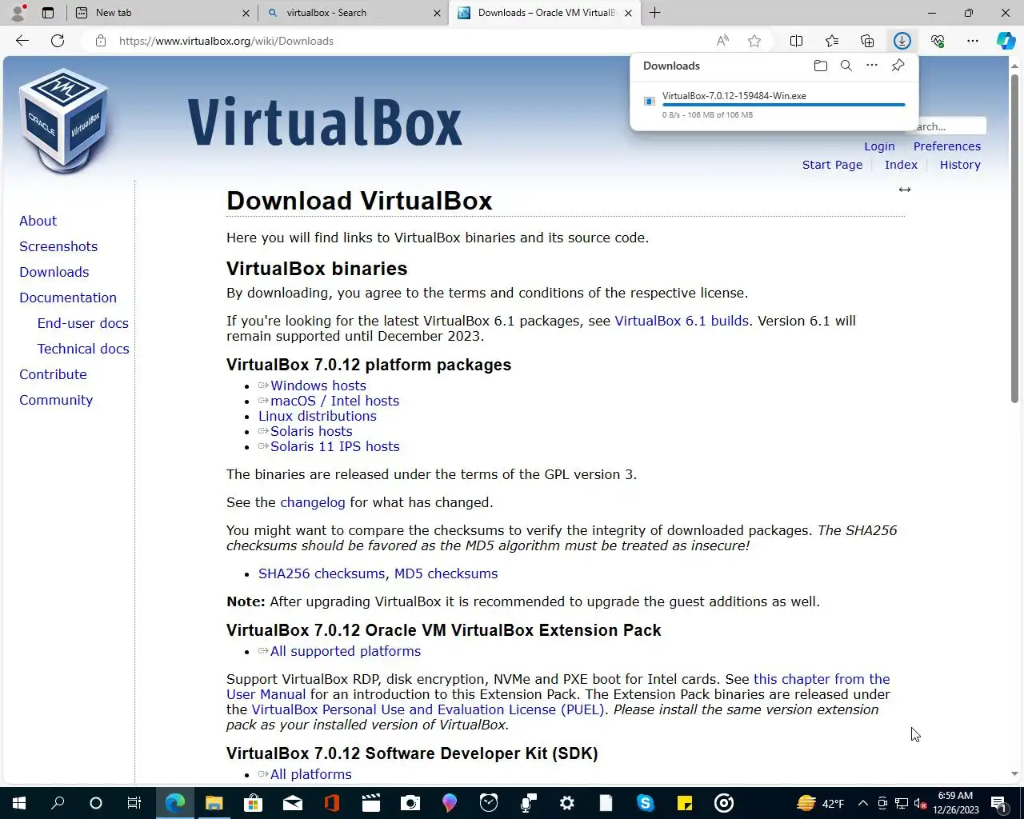Open Linux distributions link

click(x=318, y=416)
